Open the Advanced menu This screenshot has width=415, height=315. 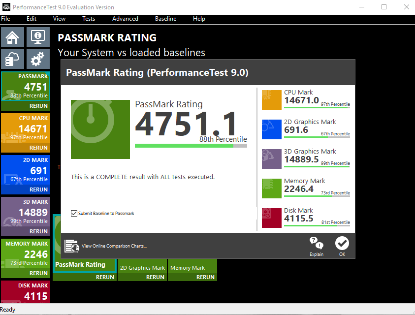125,19
